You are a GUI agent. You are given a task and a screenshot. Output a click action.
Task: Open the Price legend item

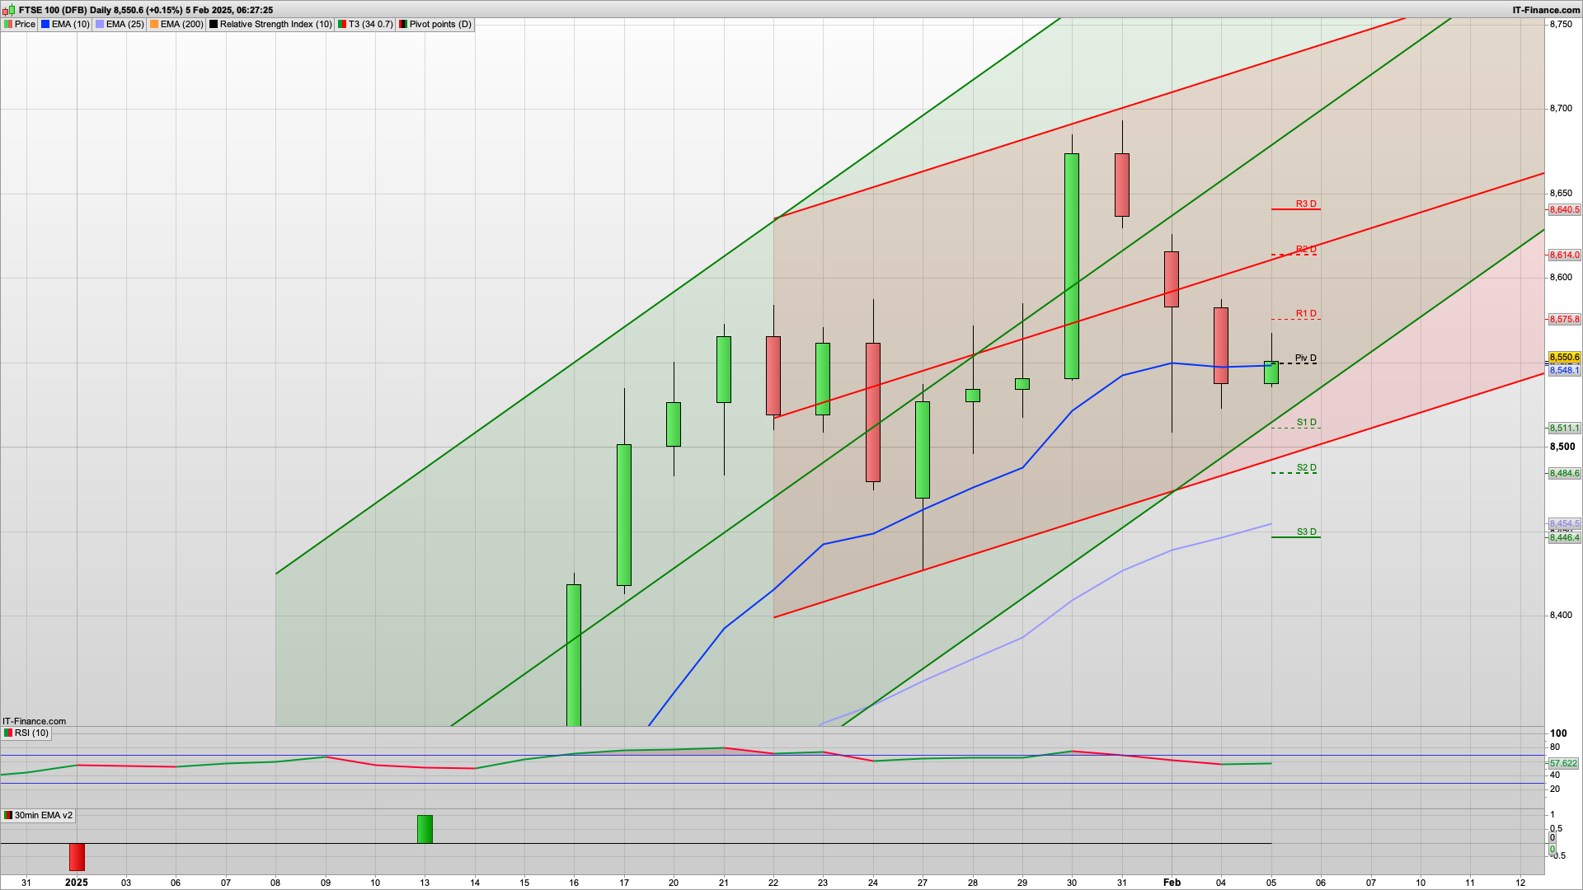tap(20, 25)
